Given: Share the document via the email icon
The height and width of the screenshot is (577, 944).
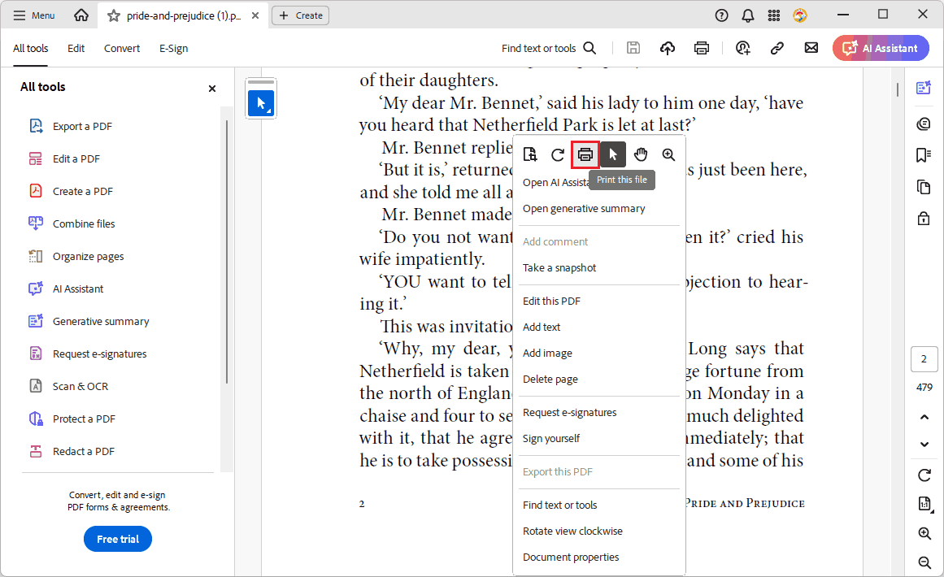Looking at the screenshot, I should (x=811, y=48).
